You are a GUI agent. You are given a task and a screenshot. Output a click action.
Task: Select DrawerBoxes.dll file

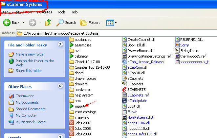(138, 51)
